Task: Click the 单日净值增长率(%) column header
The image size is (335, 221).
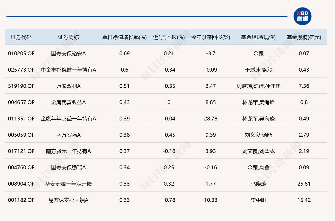Action: [x=124, y=37]
